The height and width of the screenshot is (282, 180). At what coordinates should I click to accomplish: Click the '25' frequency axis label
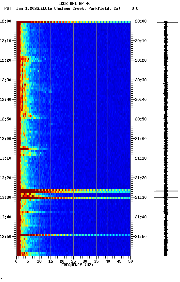(73, 261)
